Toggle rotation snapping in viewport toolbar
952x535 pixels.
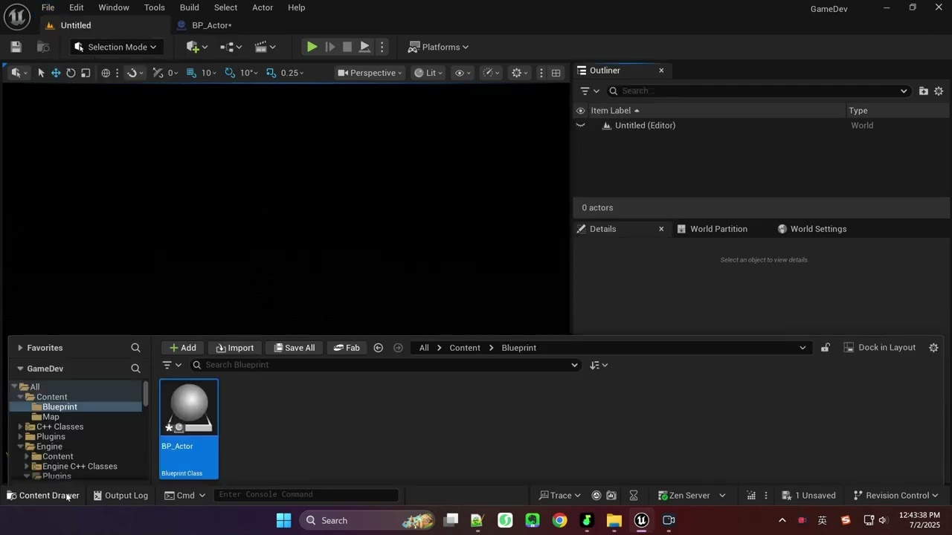pyautogui.click(x=230, y=73)
